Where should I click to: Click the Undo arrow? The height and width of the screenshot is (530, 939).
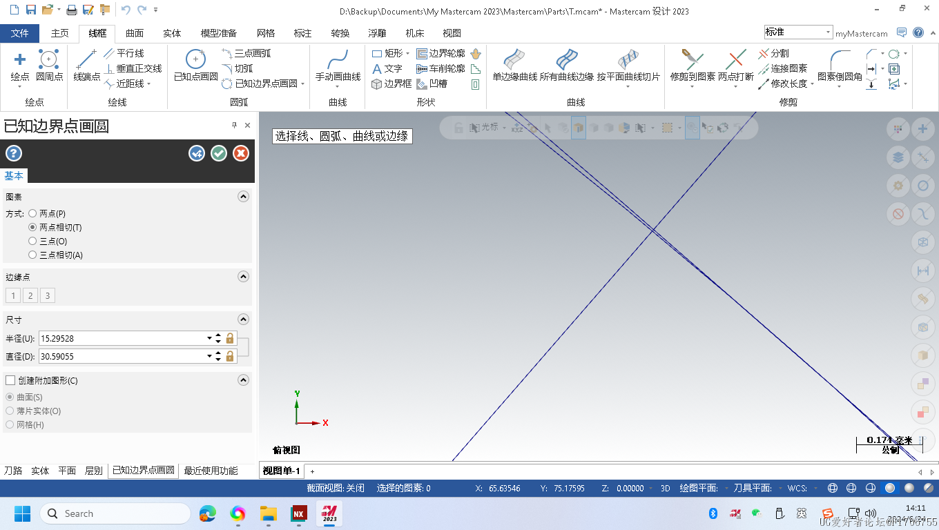[125, 10]
